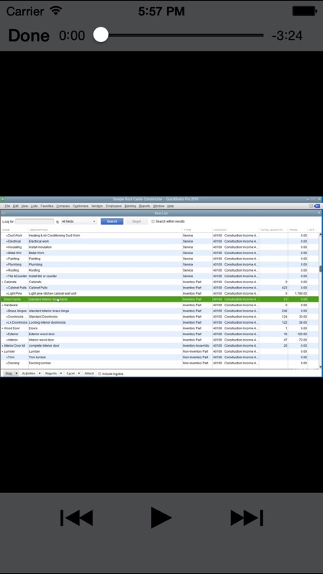The width and height of the screenshot is (323, 574).
Task: Tap Done to close the video player
Action: click(x=28, y=35)
